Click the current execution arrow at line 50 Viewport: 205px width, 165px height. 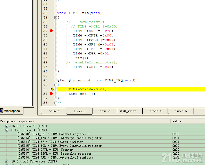click(52, 89)
